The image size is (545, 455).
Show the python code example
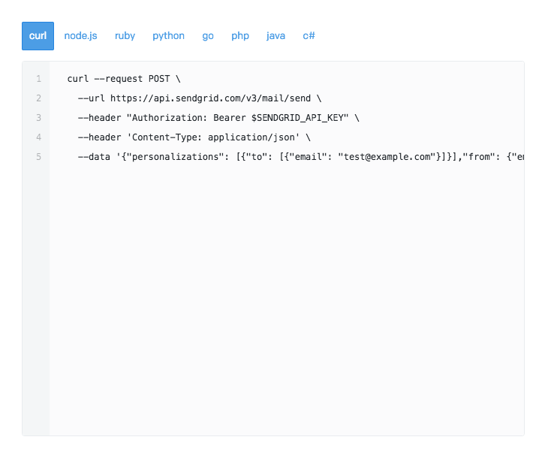(x=168, y=36)
